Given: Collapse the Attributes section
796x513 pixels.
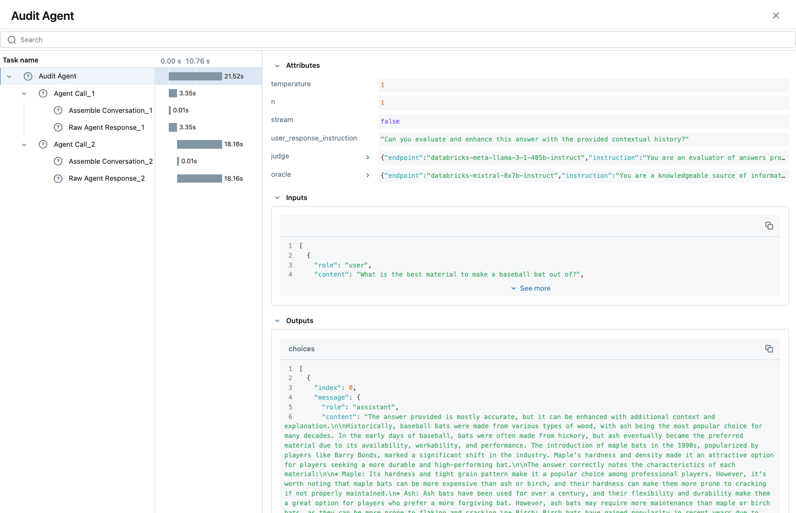Looking at the screenshot, I should 277,65.
